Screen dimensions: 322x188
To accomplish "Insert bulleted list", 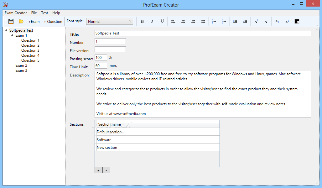I will pyautogui.click(x=224, y=21).
